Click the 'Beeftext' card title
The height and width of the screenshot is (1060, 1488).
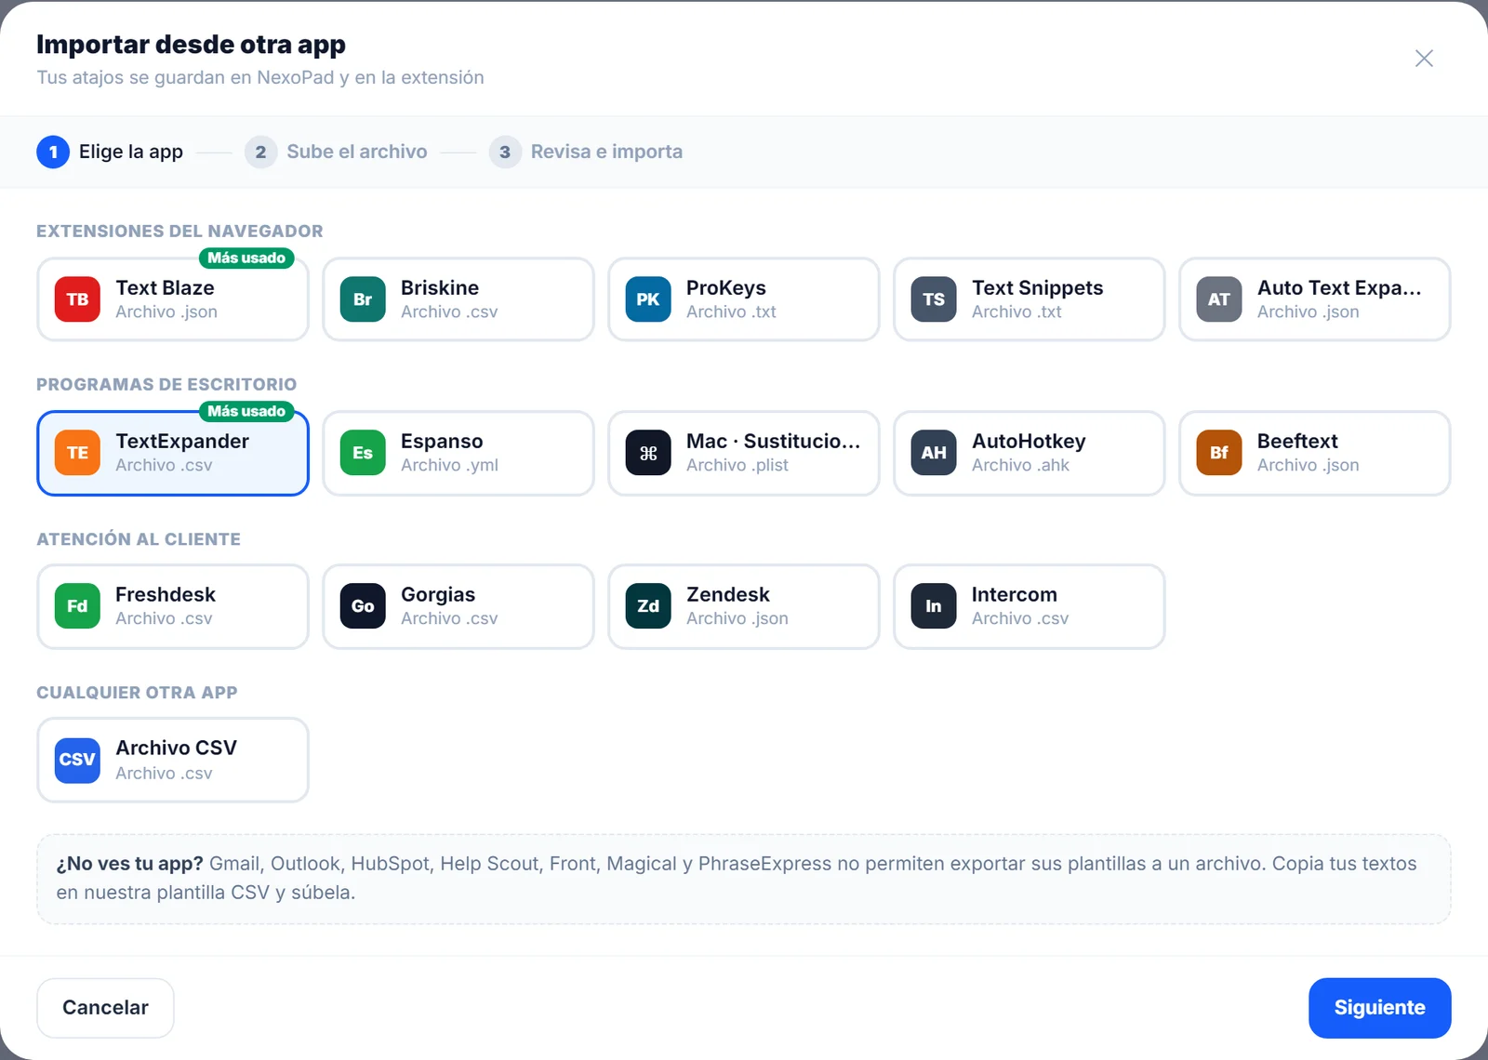coord(1297,442)
